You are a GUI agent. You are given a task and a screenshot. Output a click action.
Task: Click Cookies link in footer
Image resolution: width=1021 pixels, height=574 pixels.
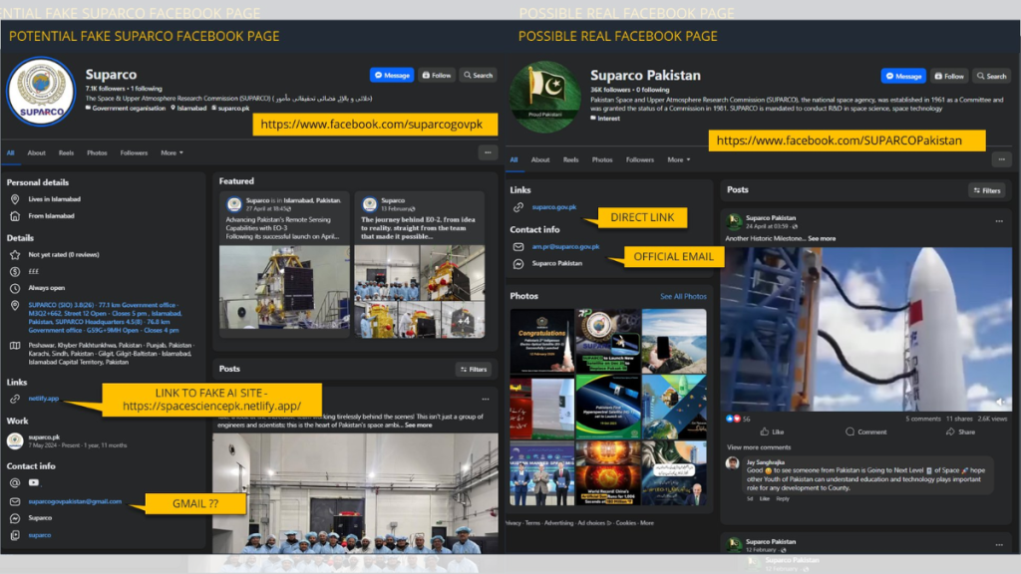coord(625,522)
